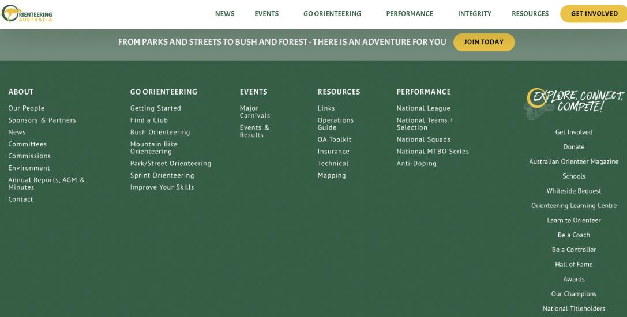The image size is (627, 317).
Task: Open National Teams + Selection link
Action: pyautogui.click(x=425, y=124)
